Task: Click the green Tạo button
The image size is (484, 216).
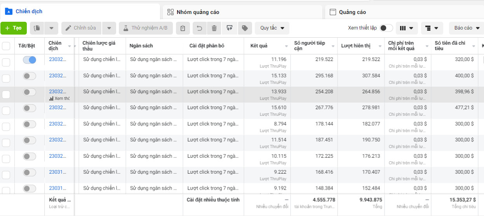Action: click(x=14, y=28)
